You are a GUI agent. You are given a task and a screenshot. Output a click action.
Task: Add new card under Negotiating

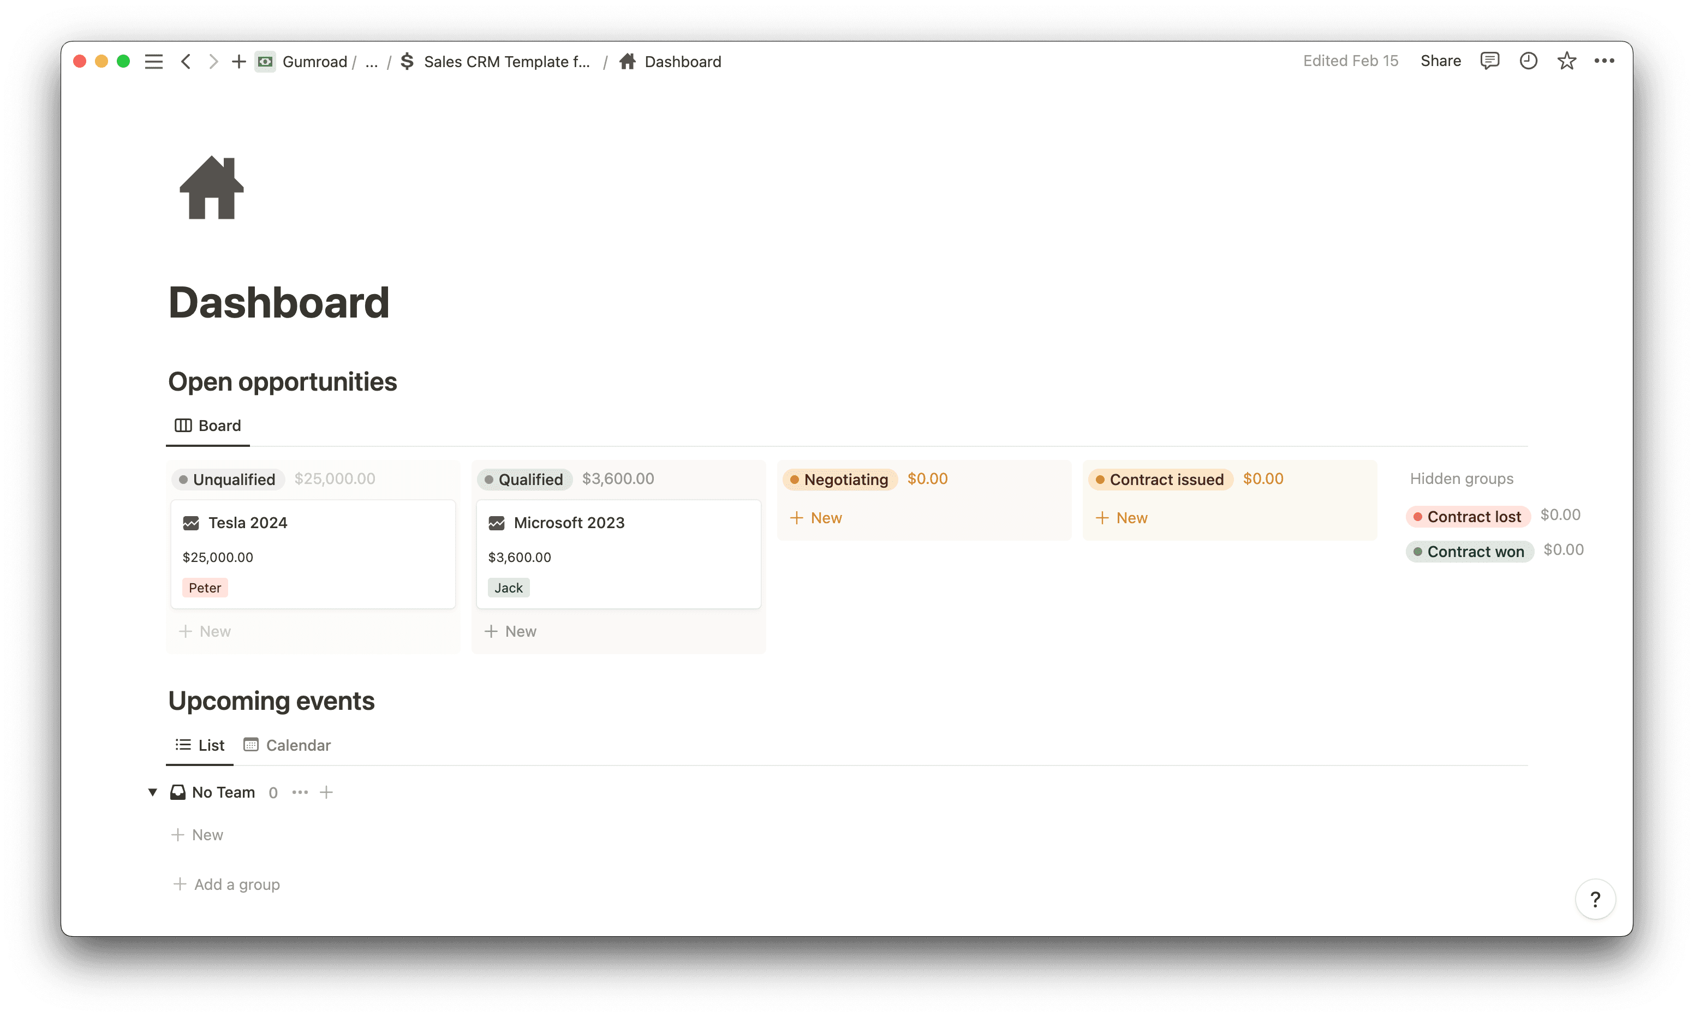816,518
